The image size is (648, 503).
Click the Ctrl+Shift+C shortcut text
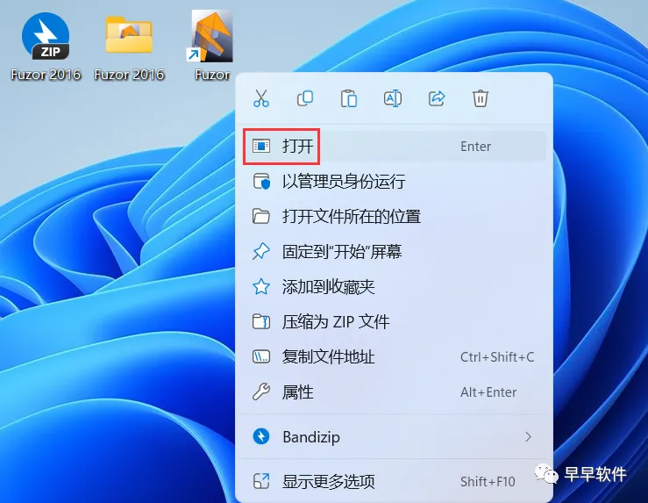point(497,357)
